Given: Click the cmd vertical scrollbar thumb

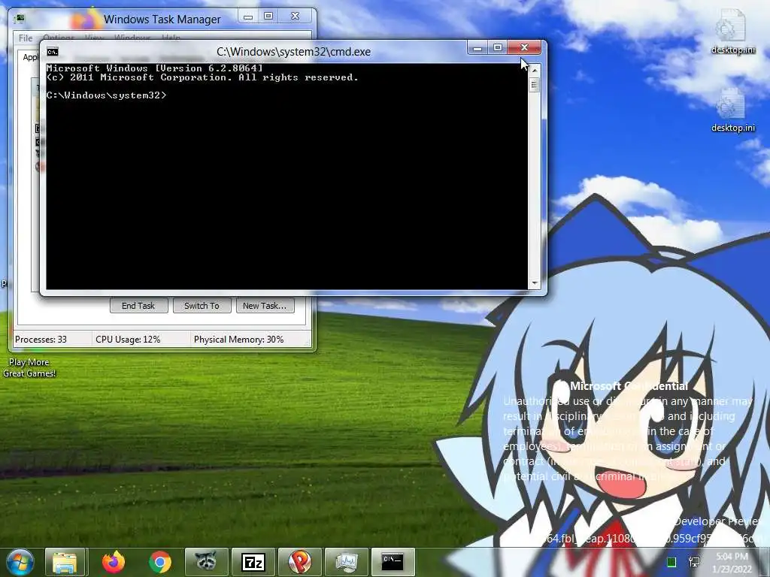Looking at the screenshot, I should click(535, 85).
